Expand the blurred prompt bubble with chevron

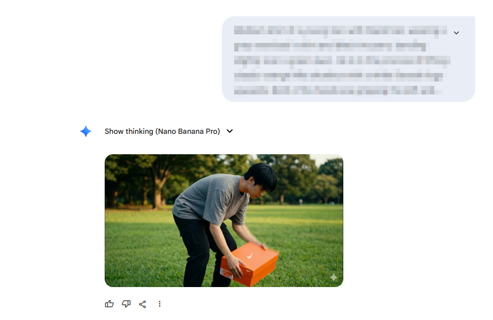coord(456,32)
